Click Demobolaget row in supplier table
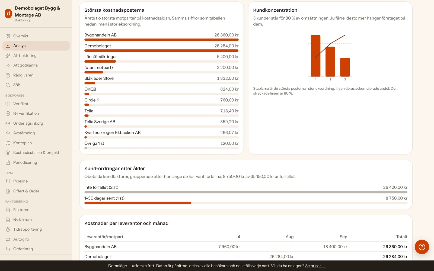434x271 pixels. [x=246, y=257]
